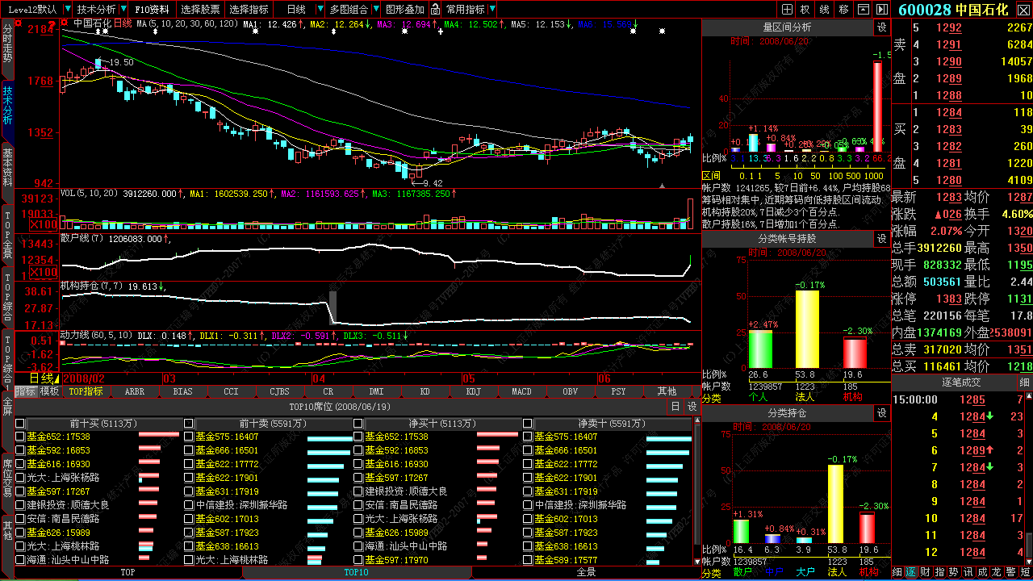The width and height of the screenshot is (1033, 581).
Task: Click the 600028 stock code header
Action: 924,10
